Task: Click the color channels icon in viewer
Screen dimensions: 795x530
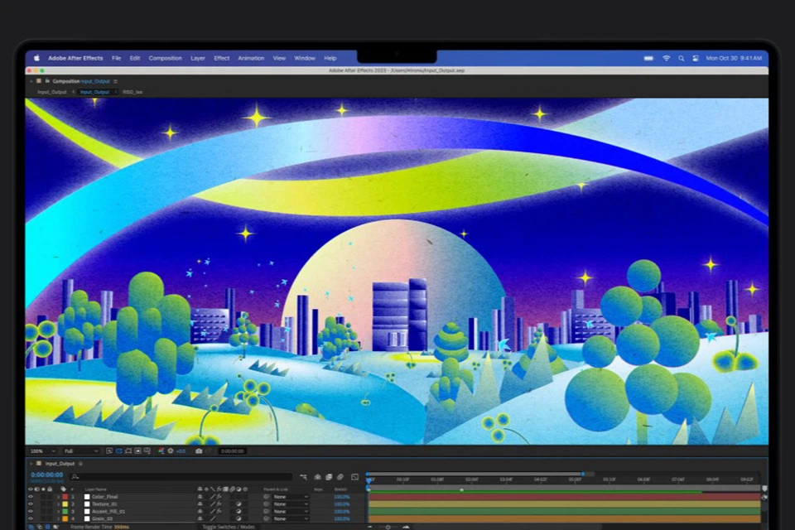Action: 160,451
